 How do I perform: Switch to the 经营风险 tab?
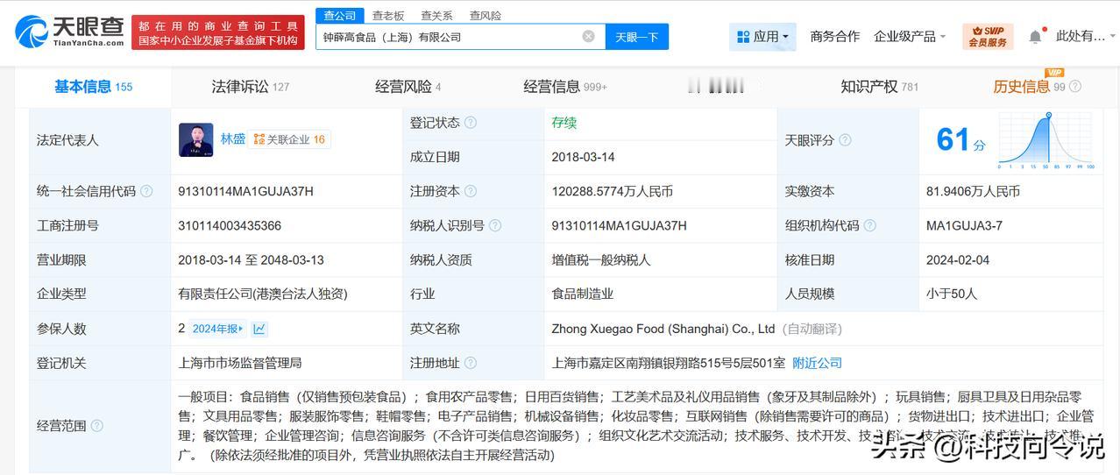click(x=408, y=86)
